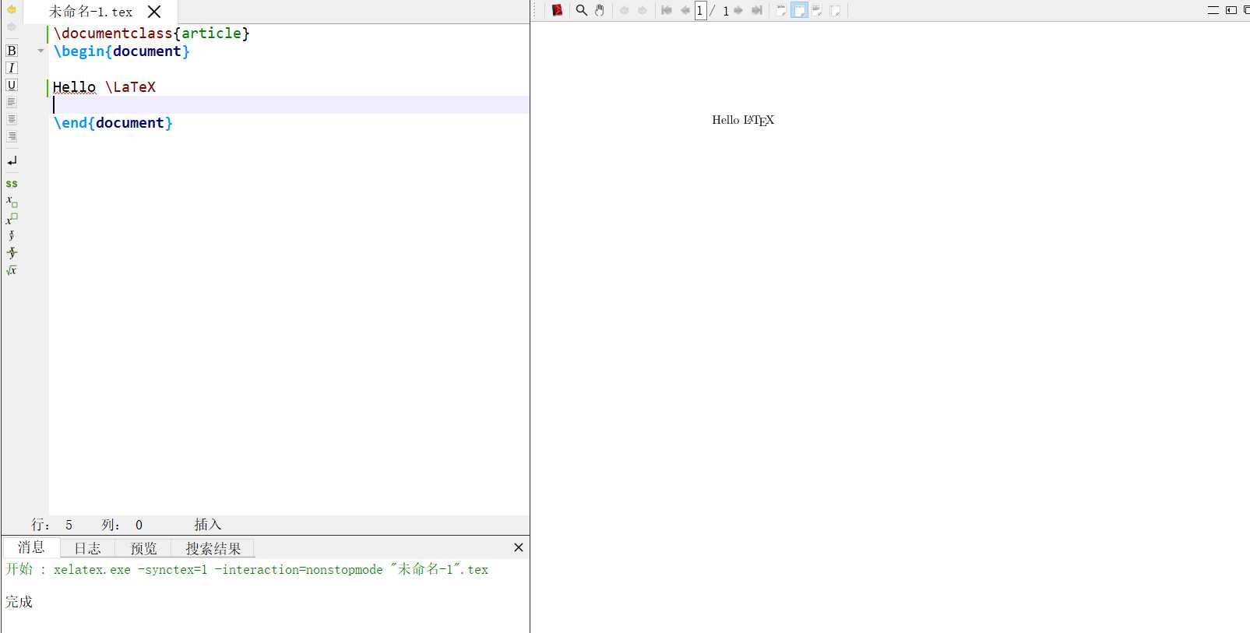Click the 完成 status message
This screenshot has height=633, width=1250.
[19, 601]
